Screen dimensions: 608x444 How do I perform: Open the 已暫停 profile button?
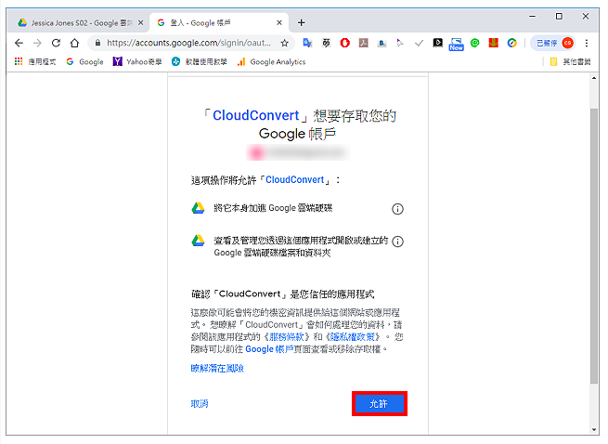click(553, 43)
